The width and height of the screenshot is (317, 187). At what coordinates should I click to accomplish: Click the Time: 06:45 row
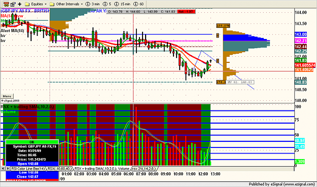pos(32,155)
